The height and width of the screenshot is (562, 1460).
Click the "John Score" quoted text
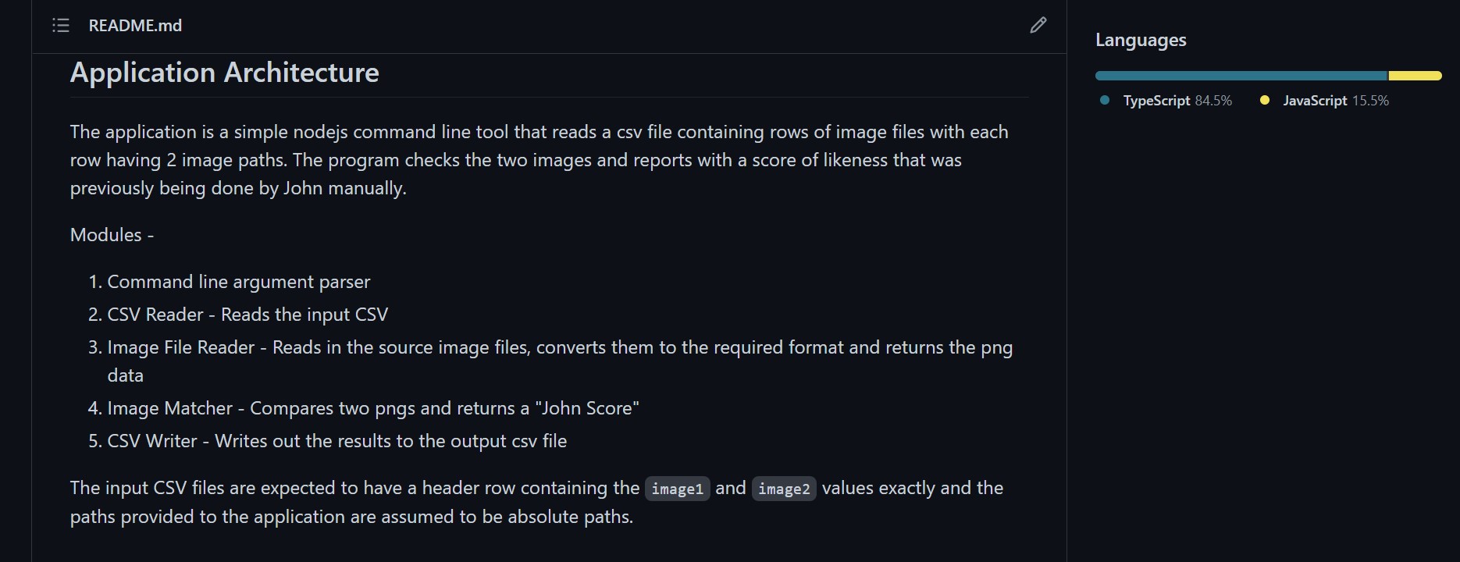click(x=587, y=408)
